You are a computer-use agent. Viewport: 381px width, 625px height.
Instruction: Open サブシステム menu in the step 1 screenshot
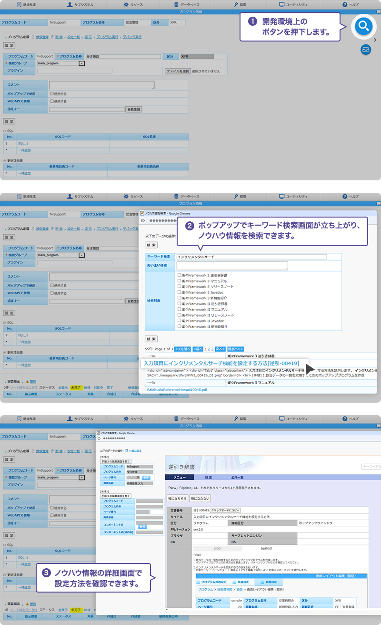80,4
